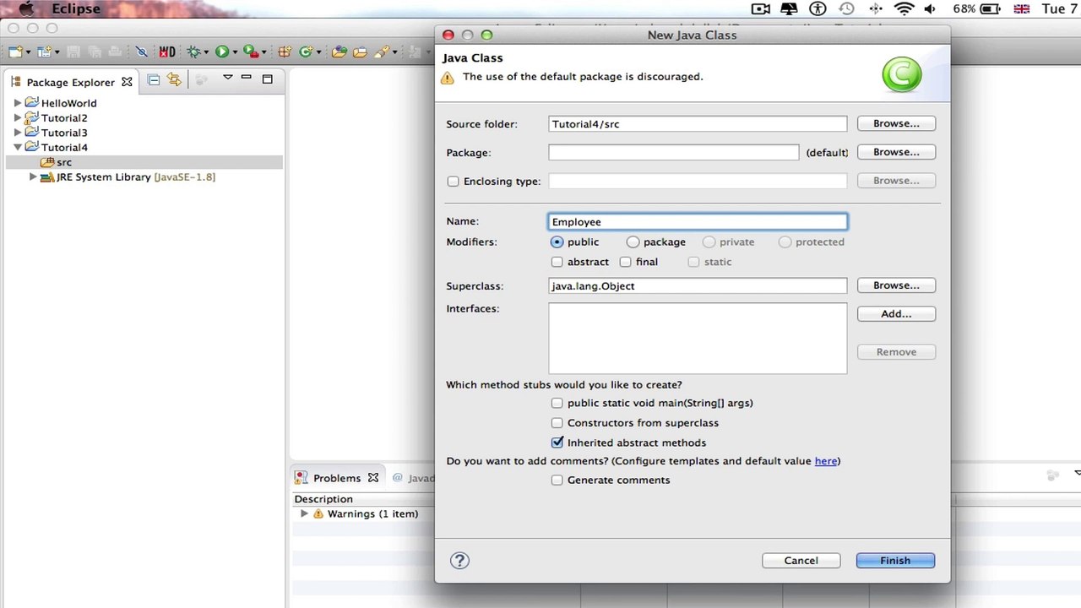This screenshot has width=1081, height=608.
Task: Collapse the Tutorial4 project tree
Action: tap(18, 148)
